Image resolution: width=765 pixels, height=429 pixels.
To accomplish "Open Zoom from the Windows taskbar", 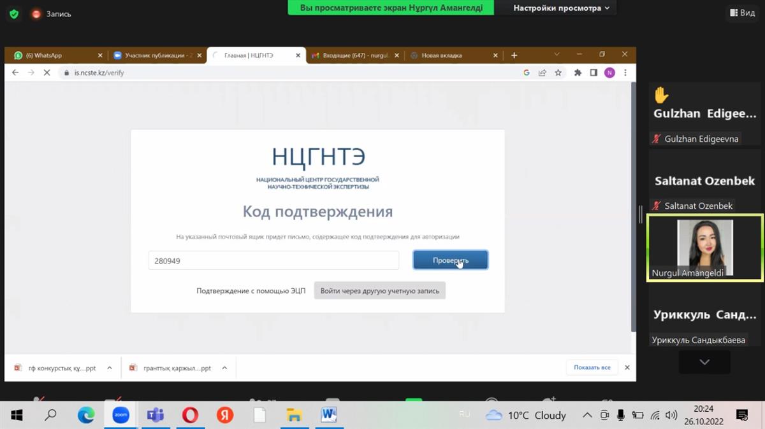I will tap(120, 415).
